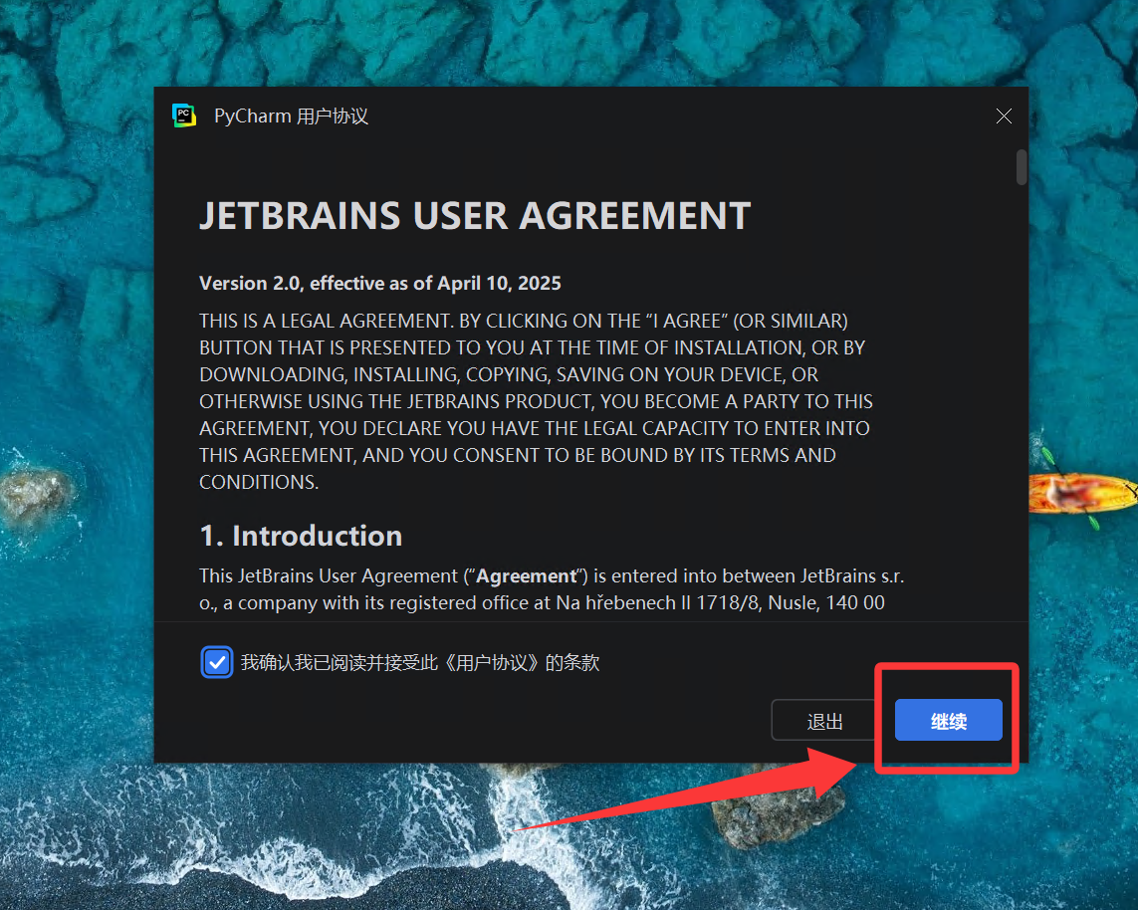
Task: Click the Version 2.0 effective date line
Action: click(379, 283)
